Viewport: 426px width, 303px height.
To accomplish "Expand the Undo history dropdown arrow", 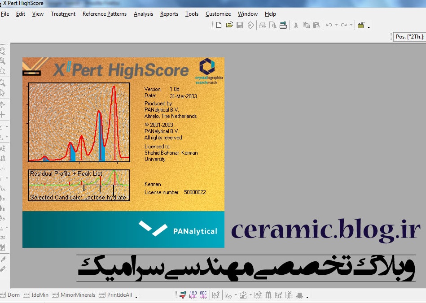I will (x=336, y=26).
